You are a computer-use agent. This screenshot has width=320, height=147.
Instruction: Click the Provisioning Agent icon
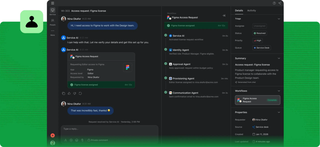tap(171, 79)
